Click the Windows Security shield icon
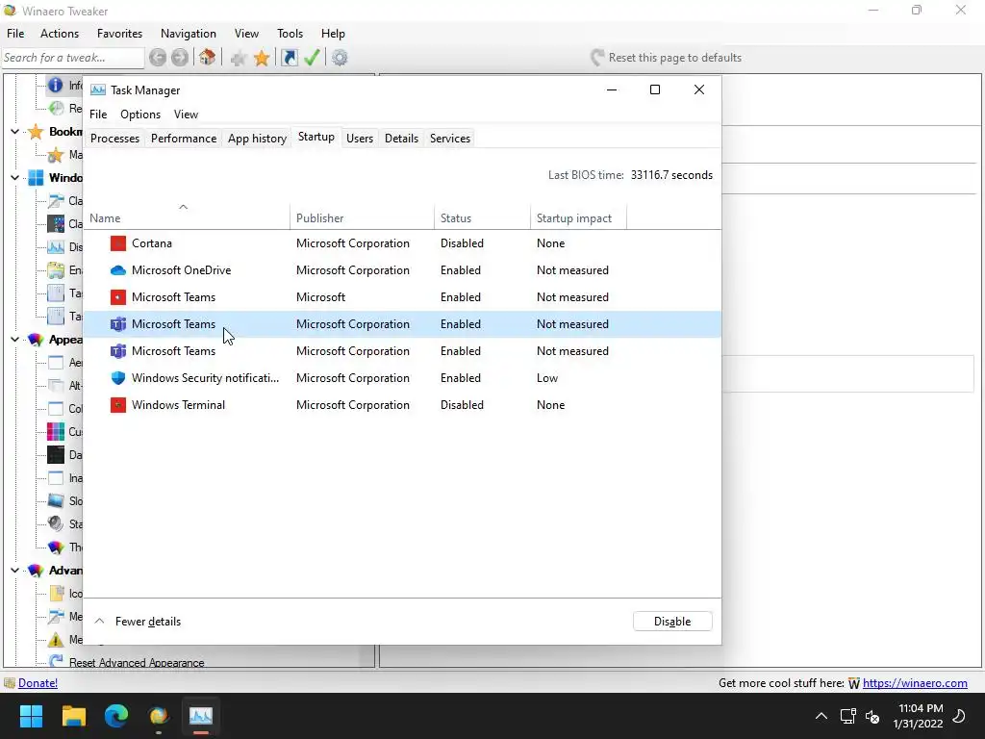The height and width of the screenshot is (739, 985). [x=118, y=377]
